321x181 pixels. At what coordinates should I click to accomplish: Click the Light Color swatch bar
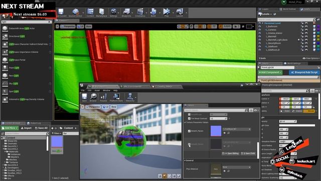(297, 125)
